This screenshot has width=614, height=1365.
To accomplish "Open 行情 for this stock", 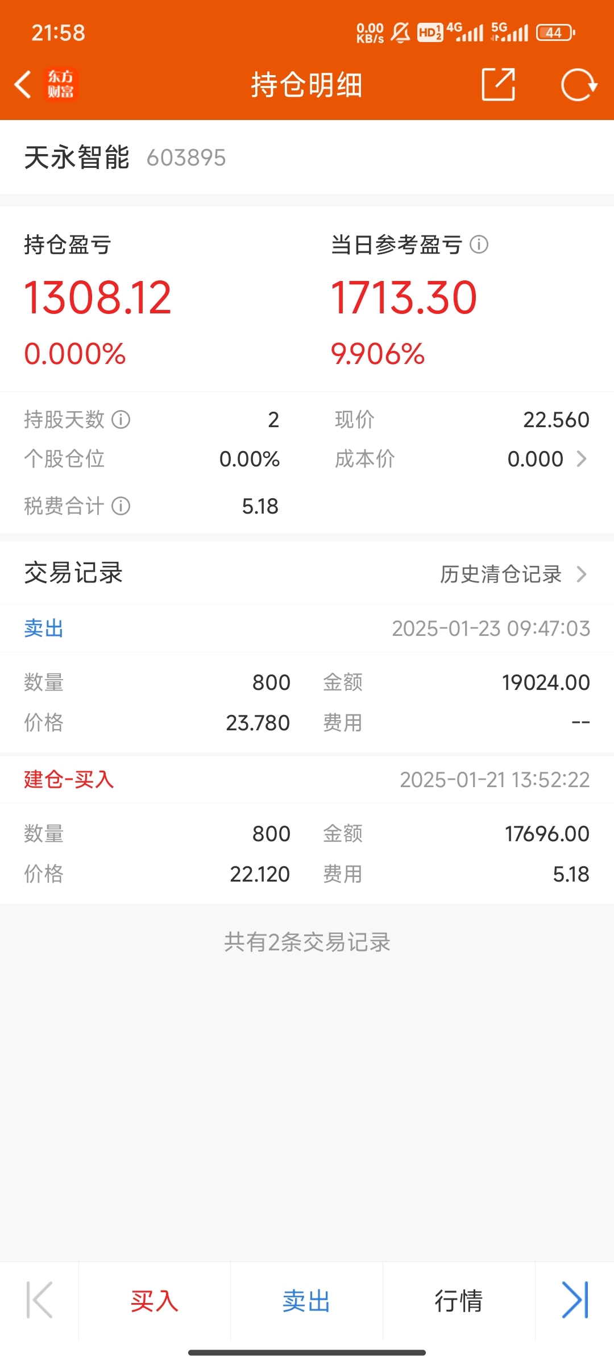I will [458, 1301].
